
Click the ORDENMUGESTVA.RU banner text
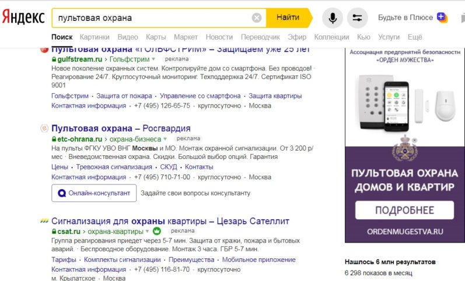(405, 232)
